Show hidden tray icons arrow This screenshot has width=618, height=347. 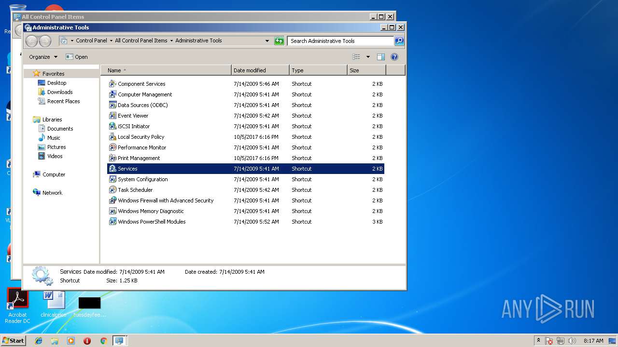point(538,341)
